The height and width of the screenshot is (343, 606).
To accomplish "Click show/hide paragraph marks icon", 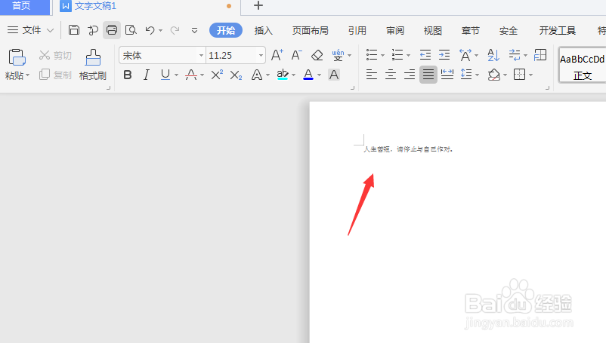I will [515, 55].
